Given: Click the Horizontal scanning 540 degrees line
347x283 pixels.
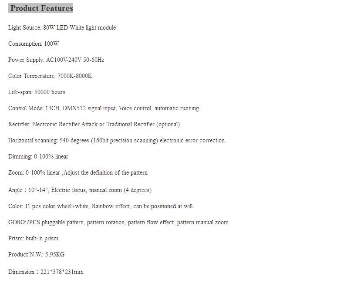Looking at the screenshot, I should coord(117,141).
